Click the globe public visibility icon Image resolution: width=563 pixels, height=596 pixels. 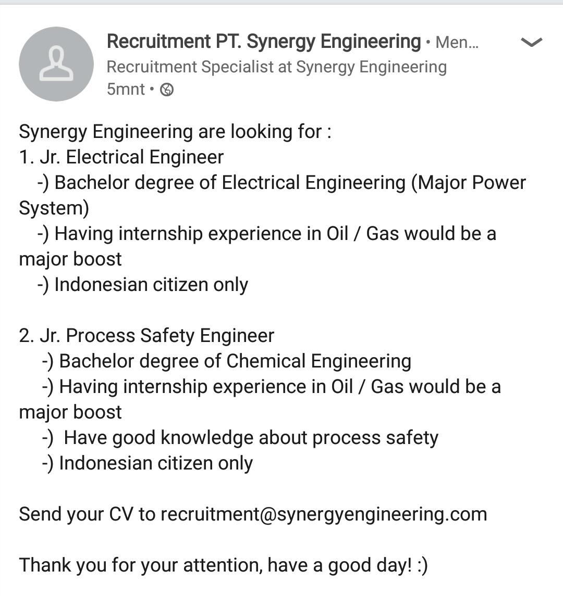click(167, 90)
